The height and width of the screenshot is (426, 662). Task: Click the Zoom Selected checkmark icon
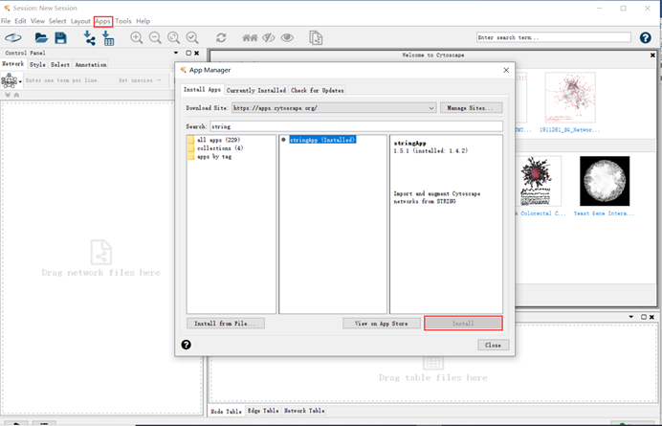pyautogui.click(x=192, y=37)
